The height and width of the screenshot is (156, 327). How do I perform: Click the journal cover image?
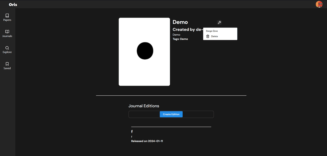(144, 52)
